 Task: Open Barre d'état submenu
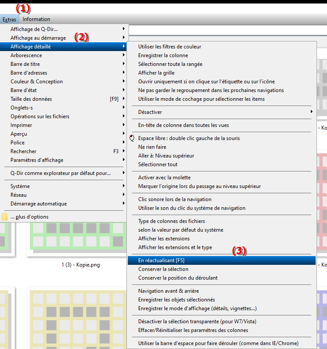[x=64, y=90]
